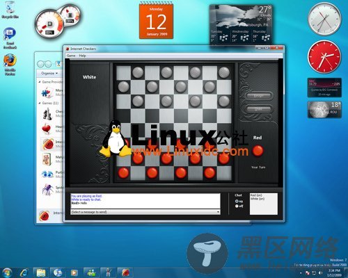Switch to the Internet Checkers taskbar button
348x278 pixels.
(x=125, y=272)
